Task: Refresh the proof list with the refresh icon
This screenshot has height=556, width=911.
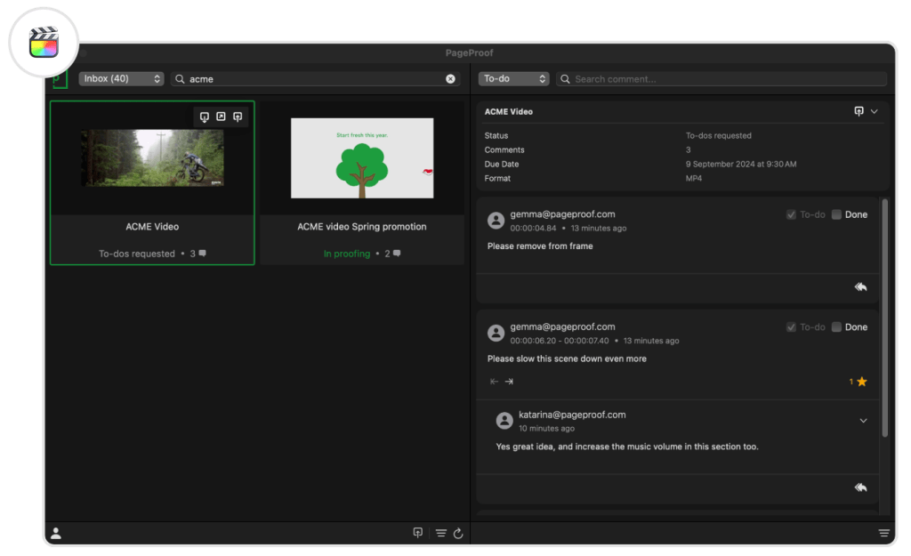Action: coord(457,532)
